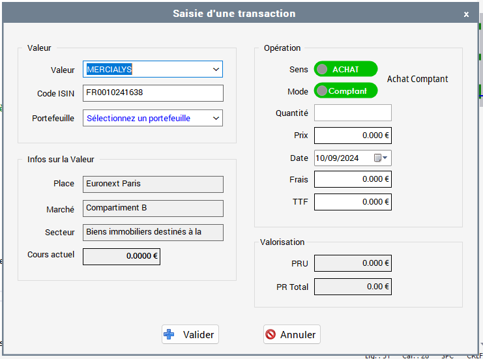Click the Cours actuel value box

(121, 256)
